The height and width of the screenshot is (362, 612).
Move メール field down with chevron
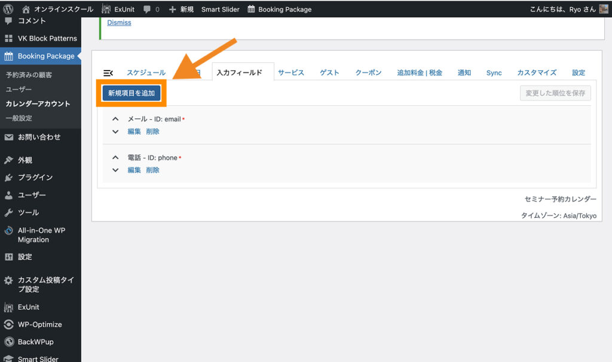(115, 132)
